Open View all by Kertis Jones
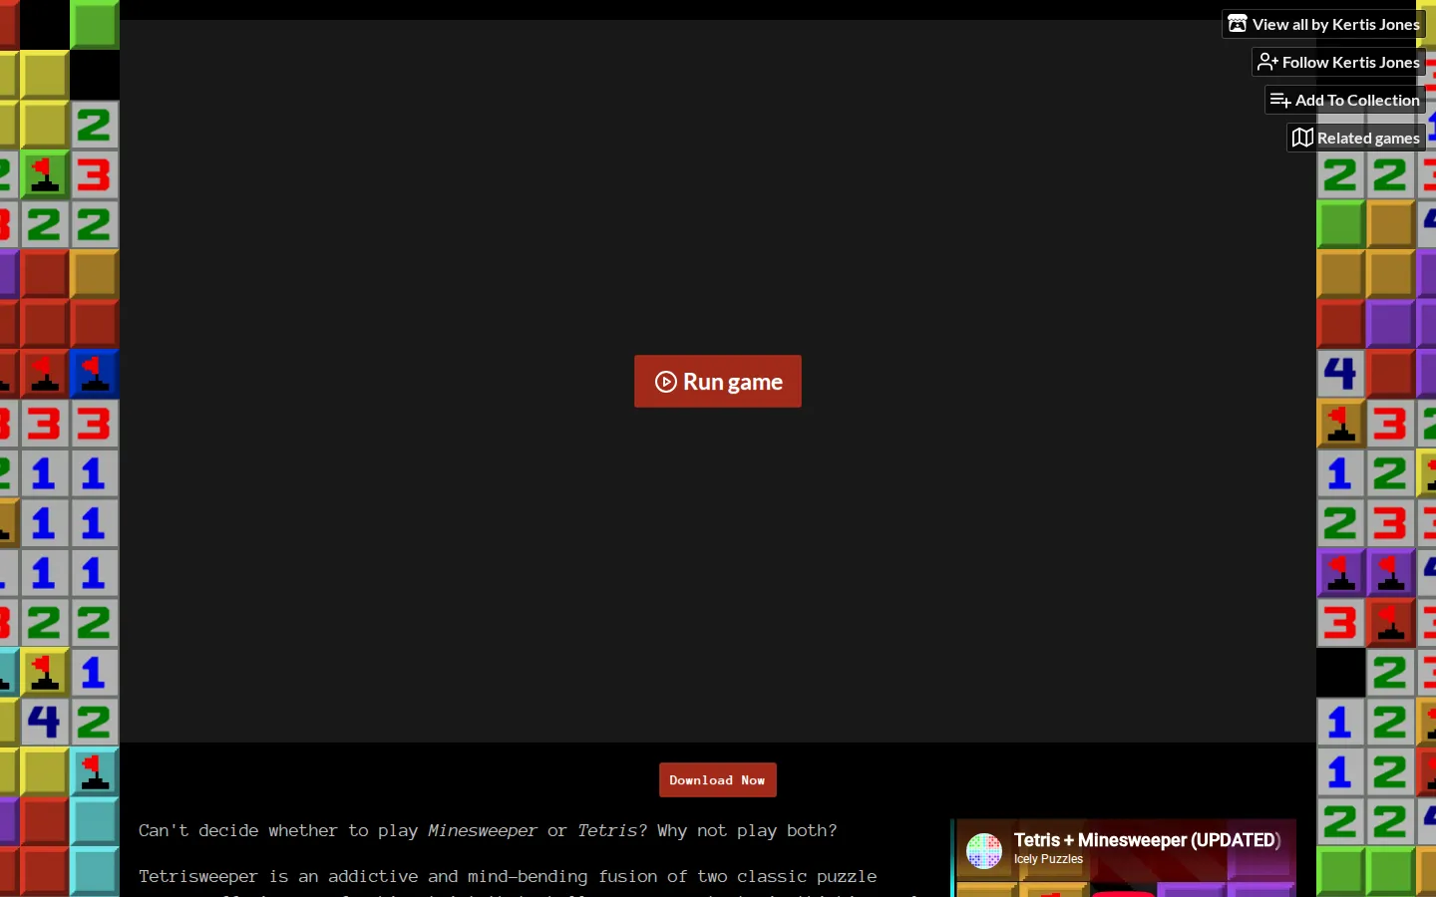The height and width of the screenshot is (897, 1436). pyautogui.click(x=1323, y=24)
